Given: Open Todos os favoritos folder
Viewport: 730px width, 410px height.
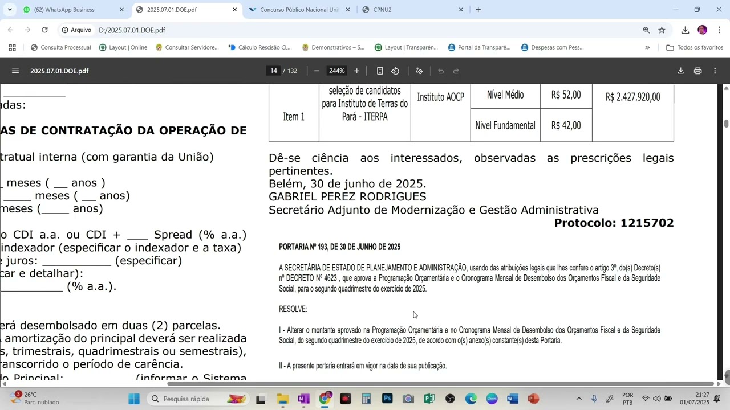Looking at the screenshot, I should pyautogui.click(x=695, y=47).
